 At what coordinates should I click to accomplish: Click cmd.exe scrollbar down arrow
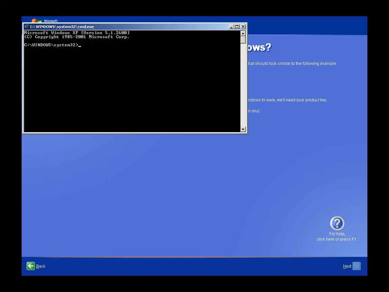pos(243,129)
